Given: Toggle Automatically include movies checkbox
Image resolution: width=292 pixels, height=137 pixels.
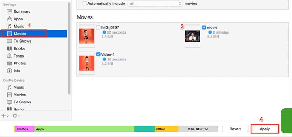Looking at the screenshot, I should (84, 4).
